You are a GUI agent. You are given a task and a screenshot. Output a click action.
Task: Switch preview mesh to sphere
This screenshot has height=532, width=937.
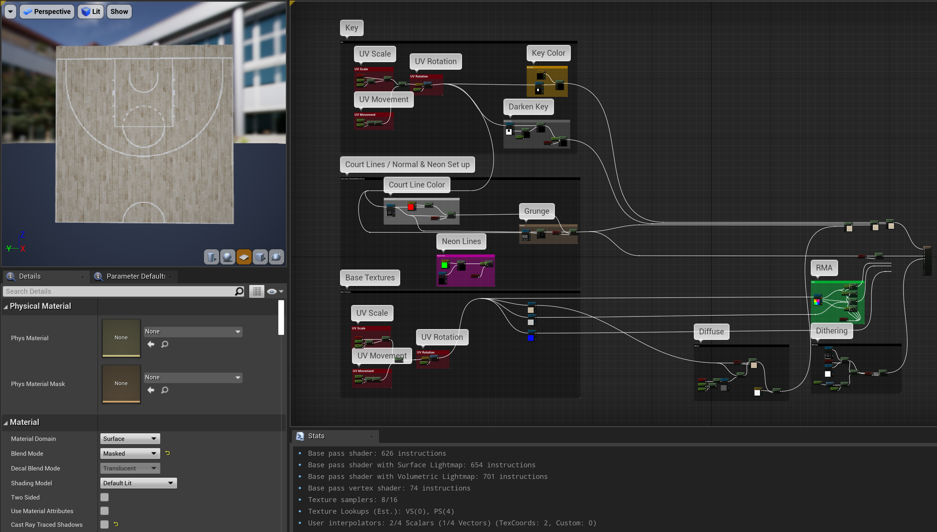tap(228, 257)
